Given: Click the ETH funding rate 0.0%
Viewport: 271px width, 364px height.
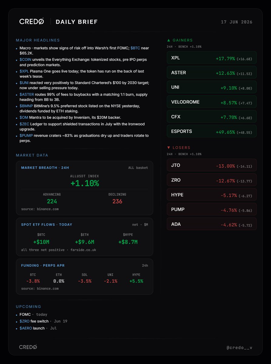Looking at the screenshot, I should point(59,281).
